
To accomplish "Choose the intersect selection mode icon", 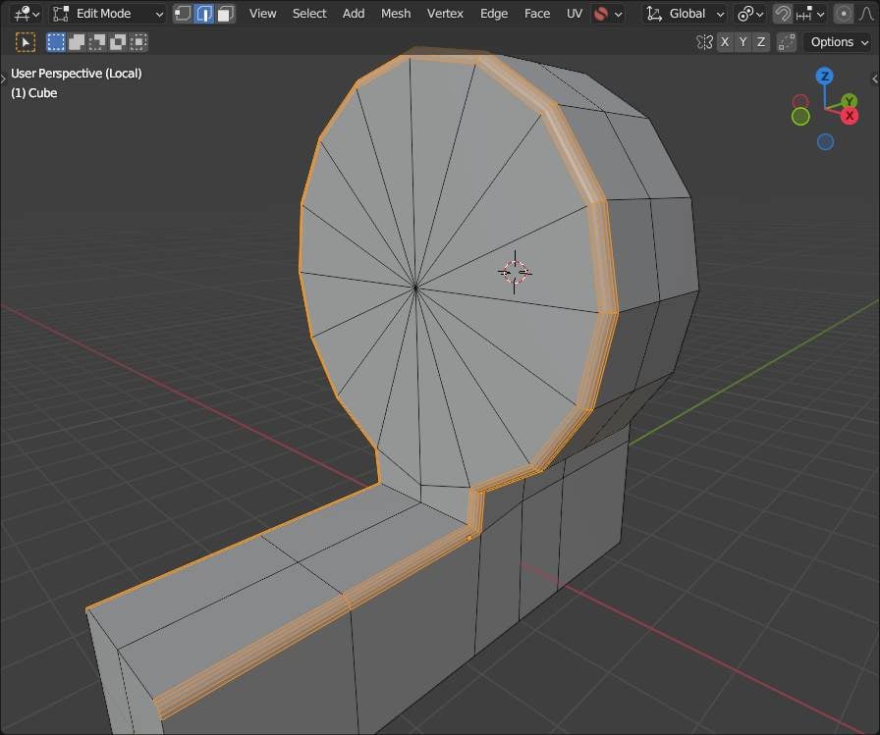I will click(138, 42).
